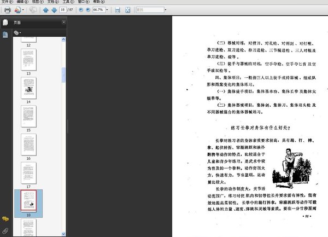The width and height of the screenshot is (328, 237).
Task: Open the 文件 (File) menu
Action: [7, 2]
